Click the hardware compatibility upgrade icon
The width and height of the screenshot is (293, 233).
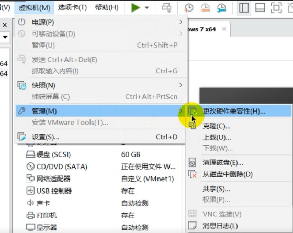pos(193,111)
